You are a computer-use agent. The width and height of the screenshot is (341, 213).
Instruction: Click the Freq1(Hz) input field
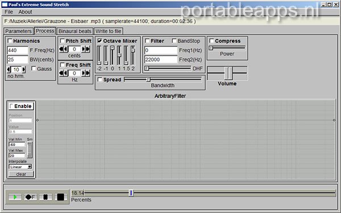point(161,50)
